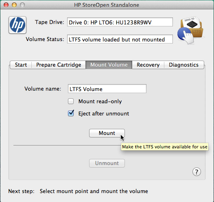Click the Tape Drive field
Screen dimensions: 214x202
[x=120, y=22]
